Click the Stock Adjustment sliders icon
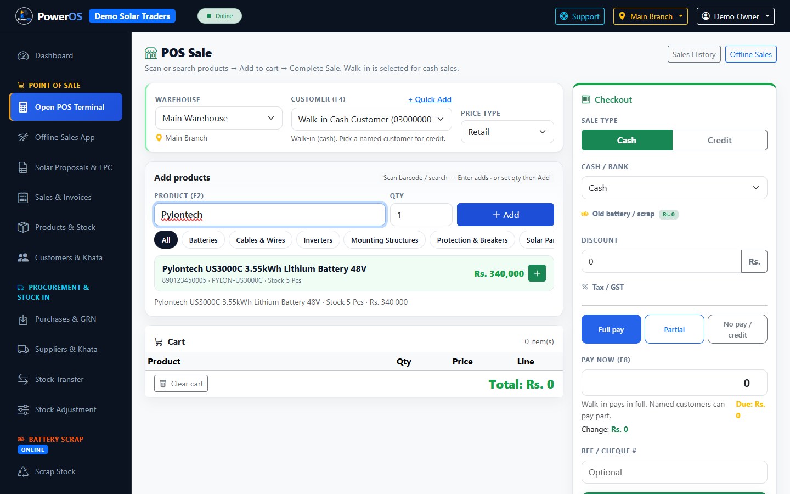 [x=23, y=409]
